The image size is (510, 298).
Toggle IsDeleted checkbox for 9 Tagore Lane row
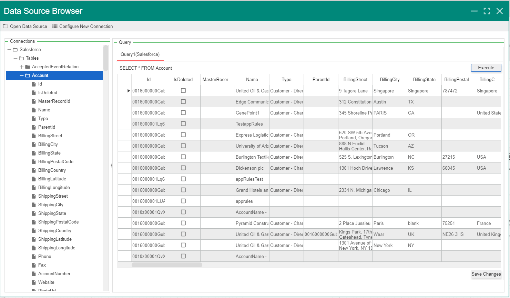point(183,91)
